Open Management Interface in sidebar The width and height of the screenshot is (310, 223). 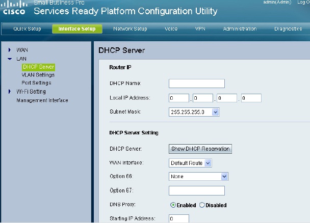coord(42,100)
